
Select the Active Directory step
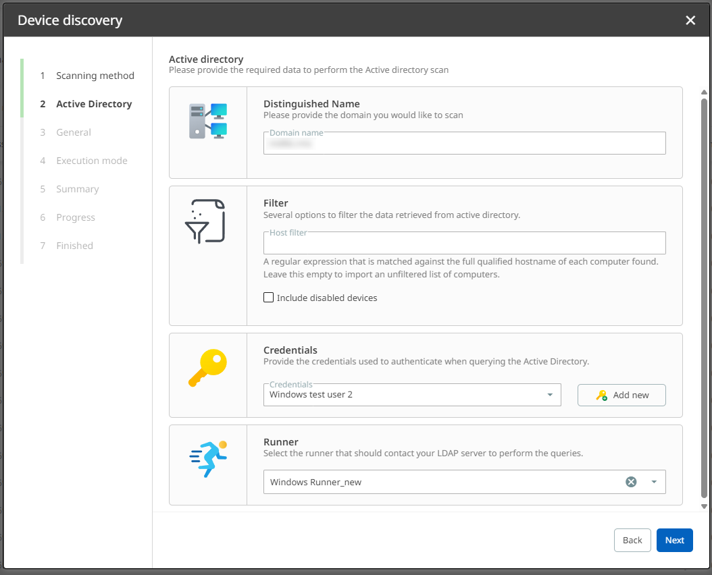[x=94, y=104]
